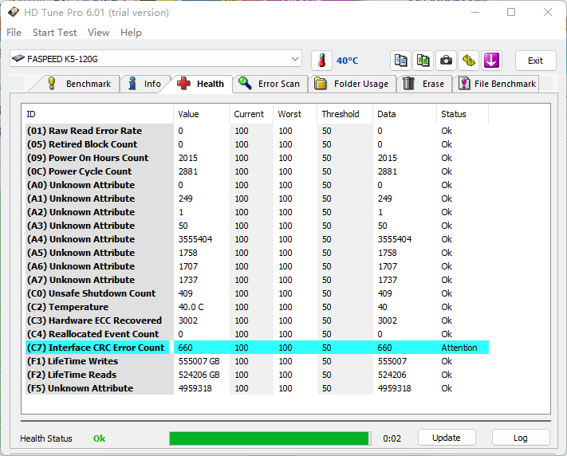The height and width of the screenshot is (456, 567).
Task: Switch to the File Benchmark tab
Action: 497,84
